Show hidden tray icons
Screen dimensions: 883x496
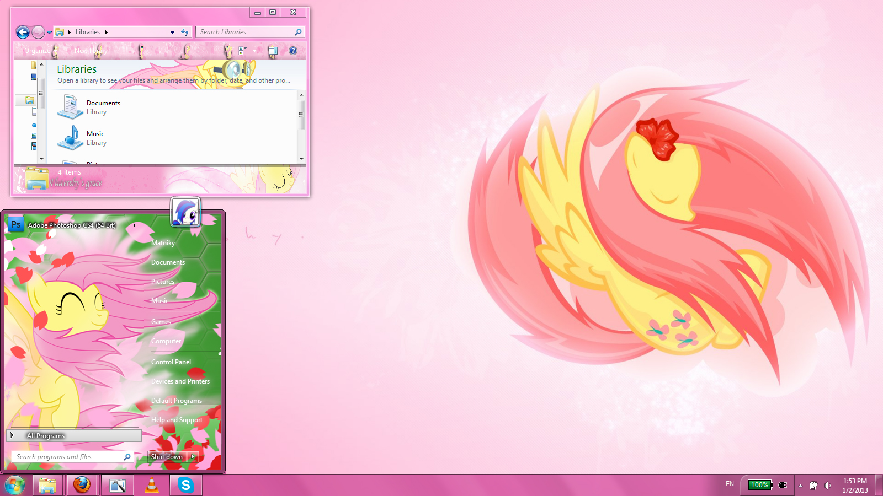coord(800,486)
